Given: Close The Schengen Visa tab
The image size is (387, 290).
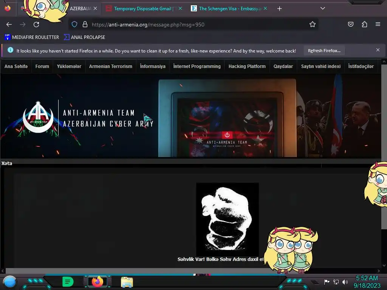Looking at the screenshot, I should point(265,8).
